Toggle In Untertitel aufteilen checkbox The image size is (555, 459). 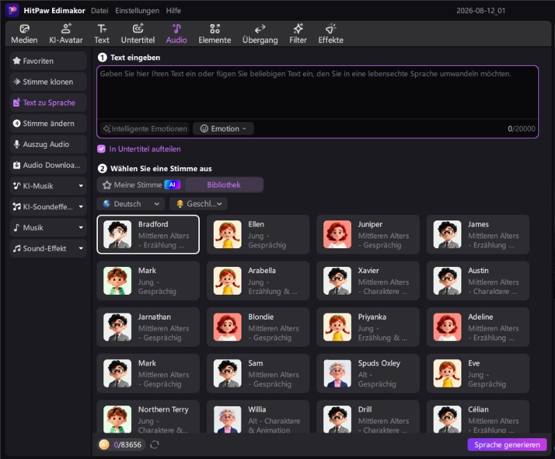(x=101, y=149)
